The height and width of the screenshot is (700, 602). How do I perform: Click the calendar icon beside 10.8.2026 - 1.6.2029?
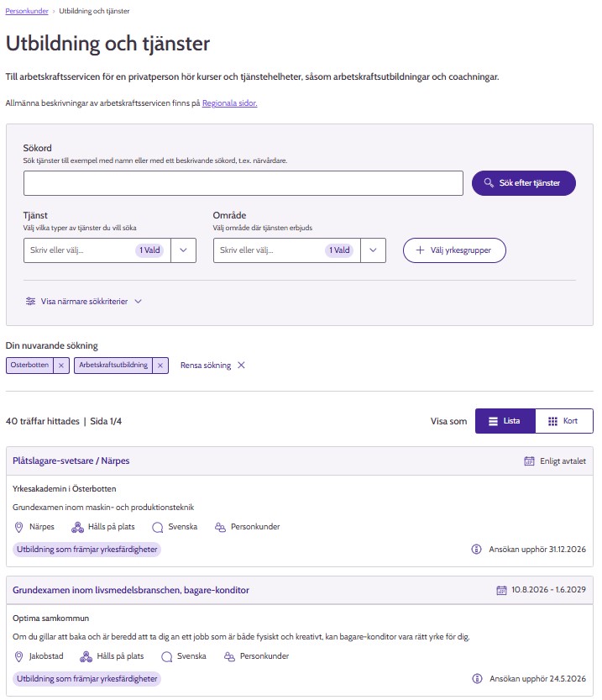(x=502, y=590)
